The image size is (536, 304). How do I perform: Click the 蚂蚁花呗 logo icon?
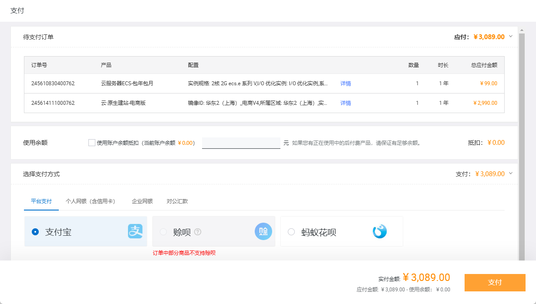(380, 231)
